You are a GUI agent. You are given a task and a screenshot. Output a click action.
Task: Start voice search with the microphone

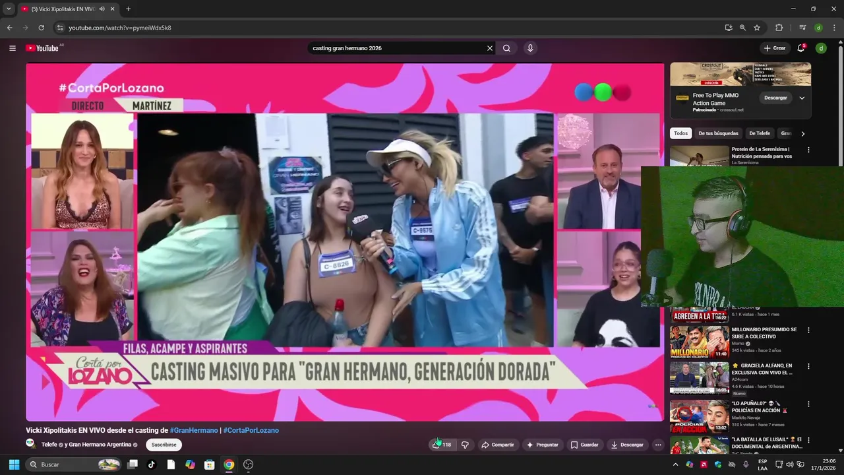click(529, 48)
